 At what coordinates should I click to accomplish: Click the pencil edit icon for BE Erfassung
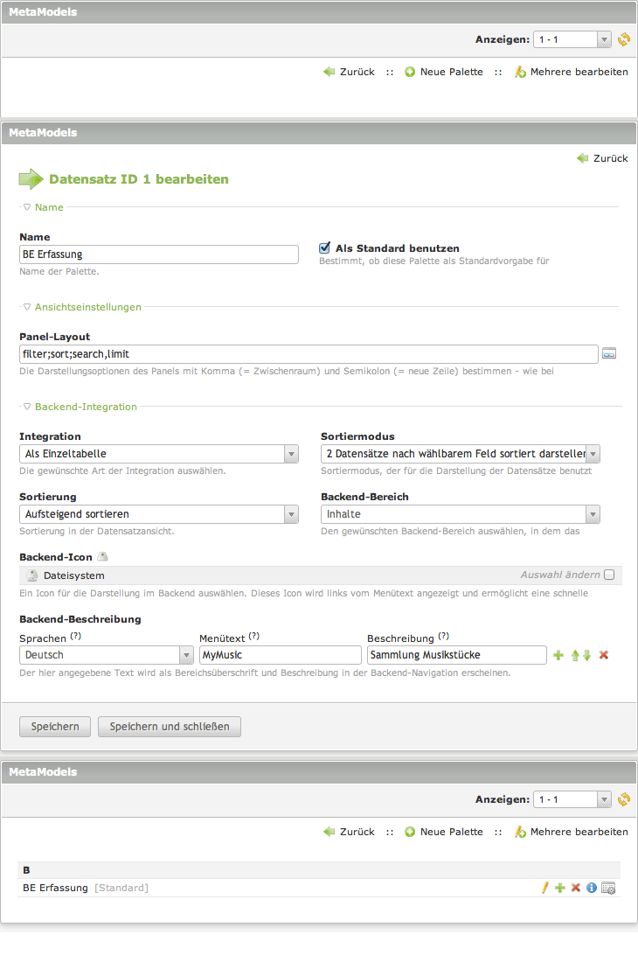[x=544, y=888]
